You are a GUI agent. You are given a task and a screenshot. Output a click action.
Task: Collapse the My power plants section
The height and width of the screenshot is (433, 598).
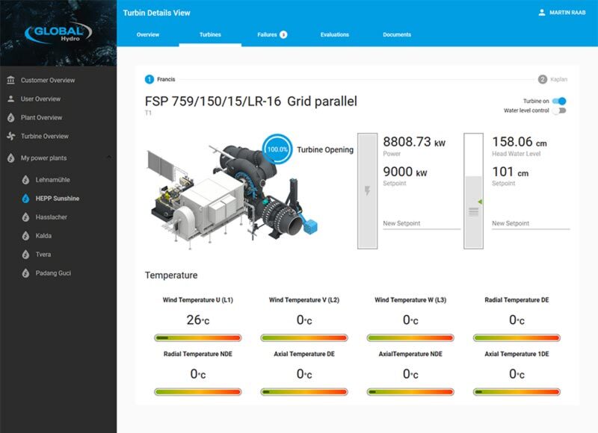point(109,158)
